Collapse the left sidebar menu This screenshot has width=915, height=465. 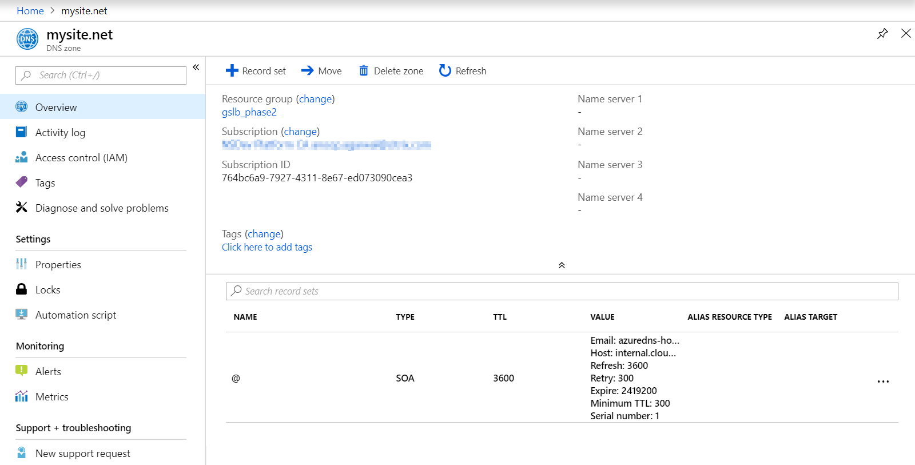[x=196, y=67]
